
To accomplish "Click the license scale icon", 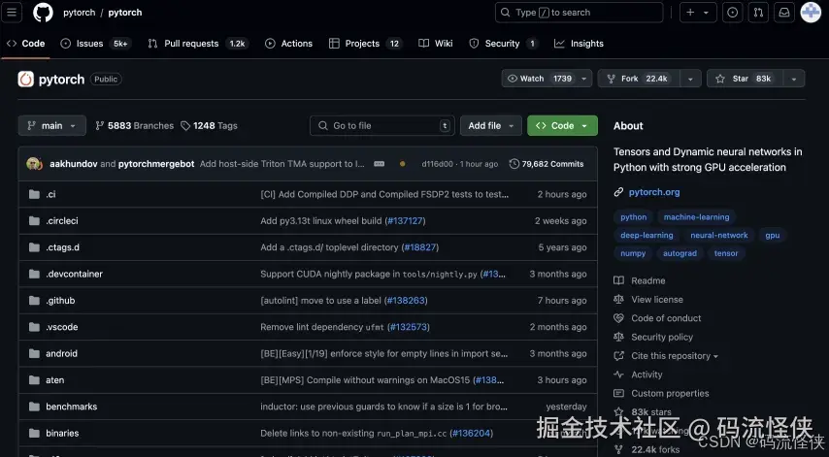I will pos(618,300).
